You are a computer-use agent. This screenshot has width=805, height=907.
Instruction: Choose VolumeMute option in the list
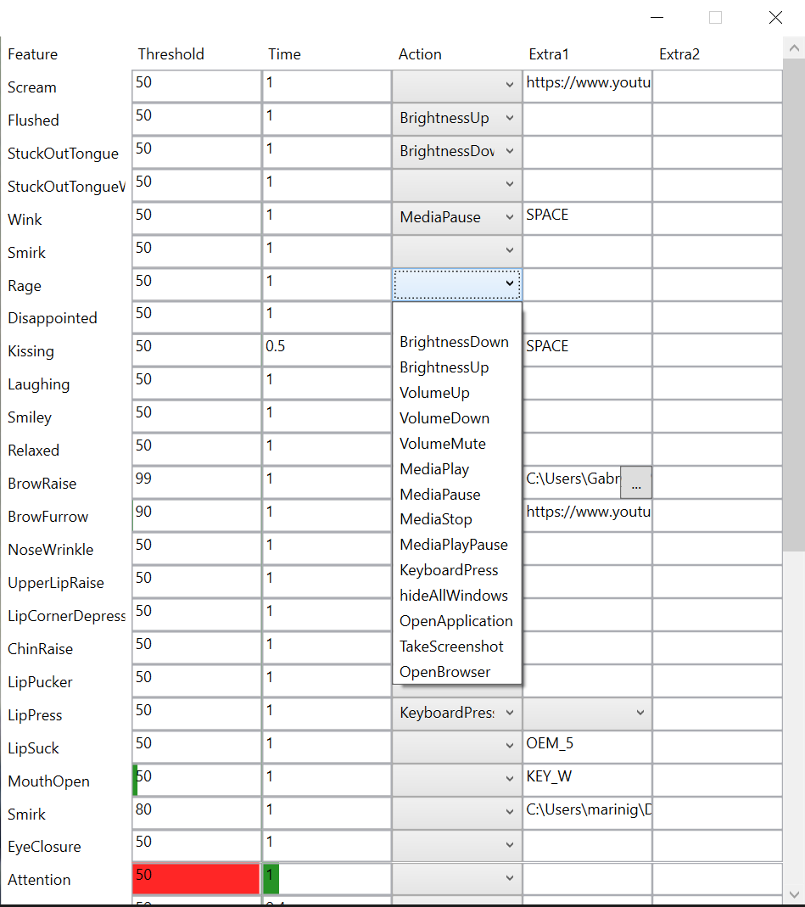[x=457, y=444]
